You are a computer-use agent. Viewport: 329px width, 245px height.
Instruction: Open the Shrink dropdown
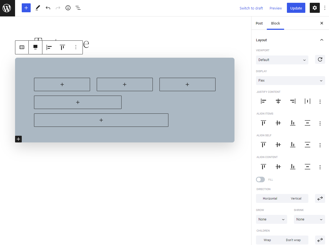[309, 219]
